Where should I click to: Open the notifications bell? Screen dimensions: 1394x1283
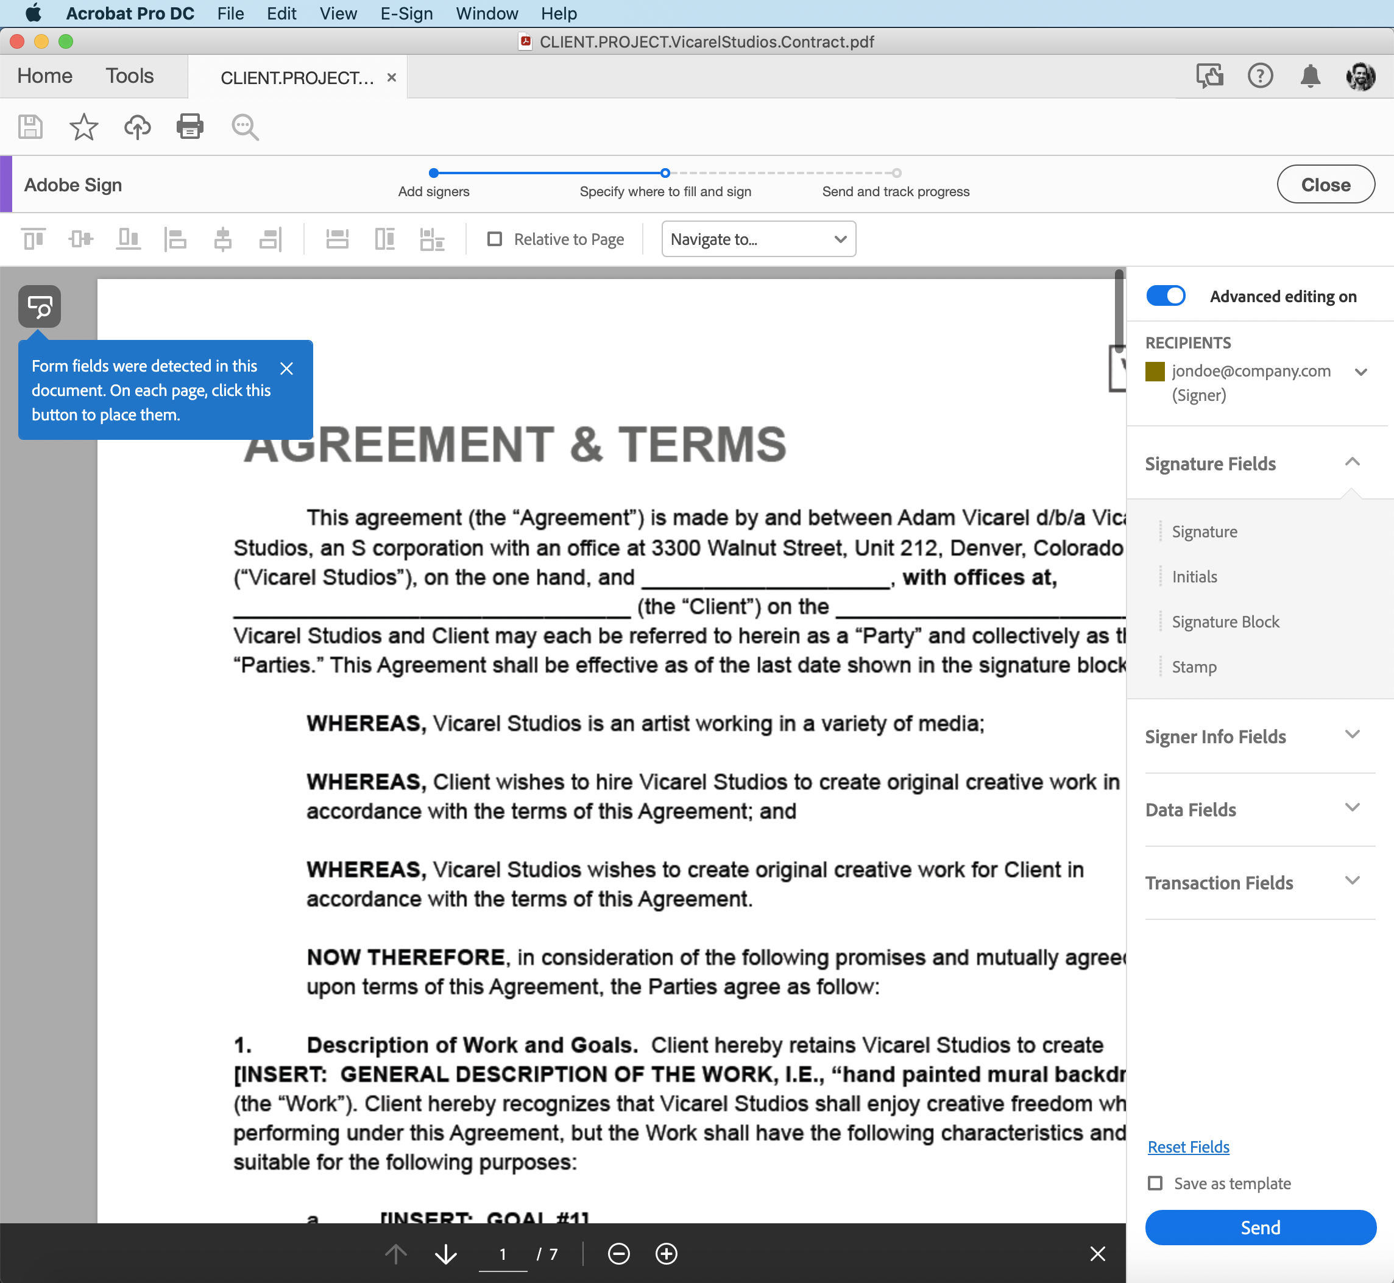pyautogui.click(x=1309, y=76)
